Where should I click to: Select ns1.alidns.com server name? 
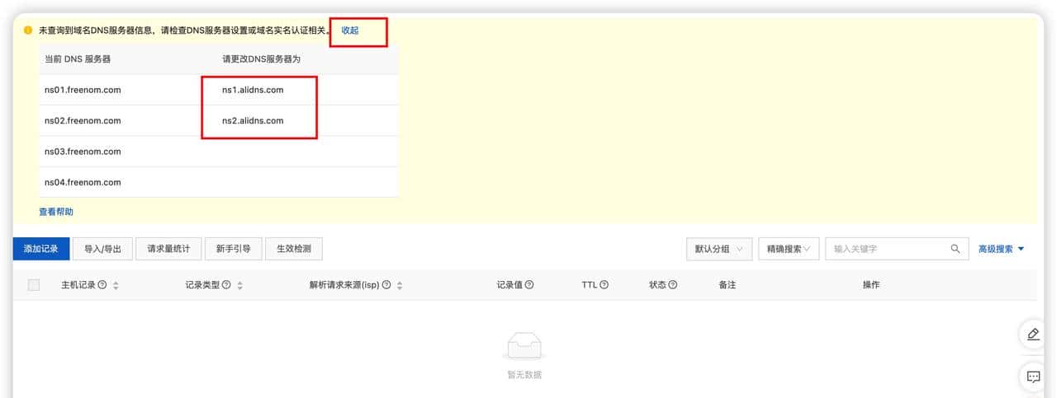[x=253, y=90]
